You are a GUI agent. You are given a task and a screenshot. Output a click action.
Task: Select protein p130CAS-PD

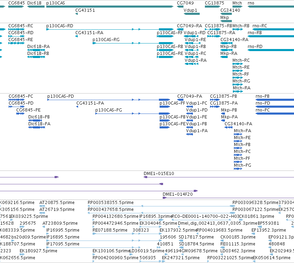tap(108, 100)
